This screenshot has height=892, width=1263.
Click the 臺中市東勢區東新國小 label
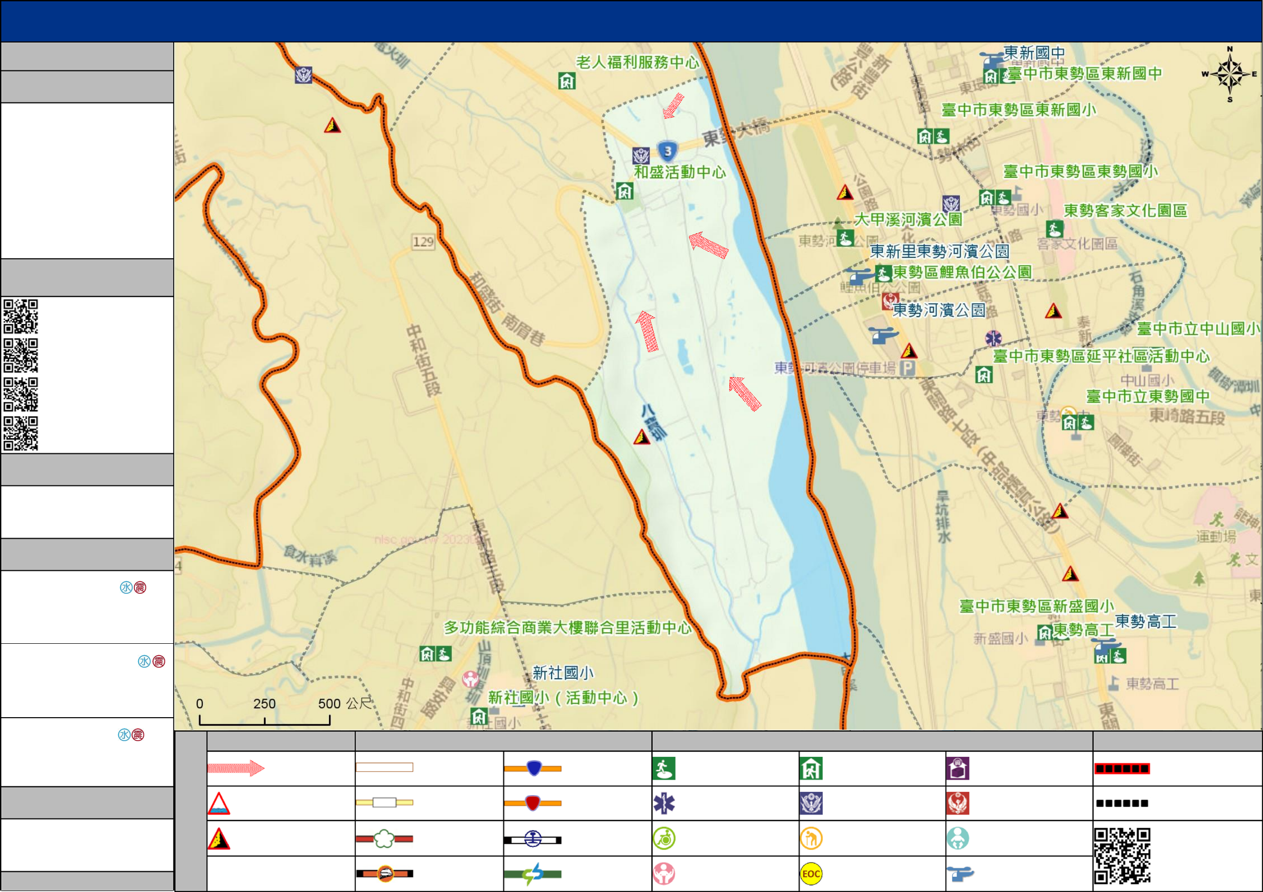(x=1019, y=110)
